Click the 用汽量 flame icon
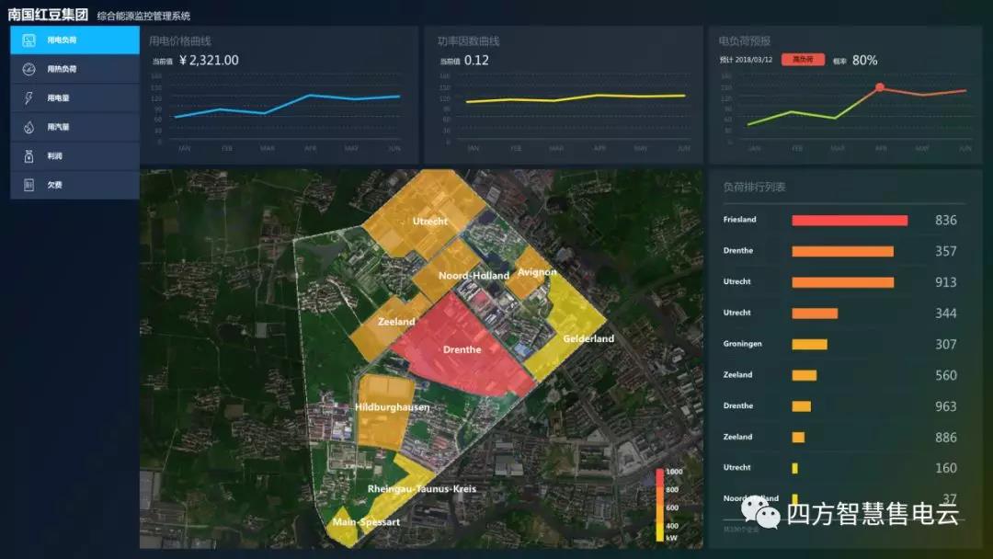The width and height of the screenshot is (993, 559). (x=29, y=127)
